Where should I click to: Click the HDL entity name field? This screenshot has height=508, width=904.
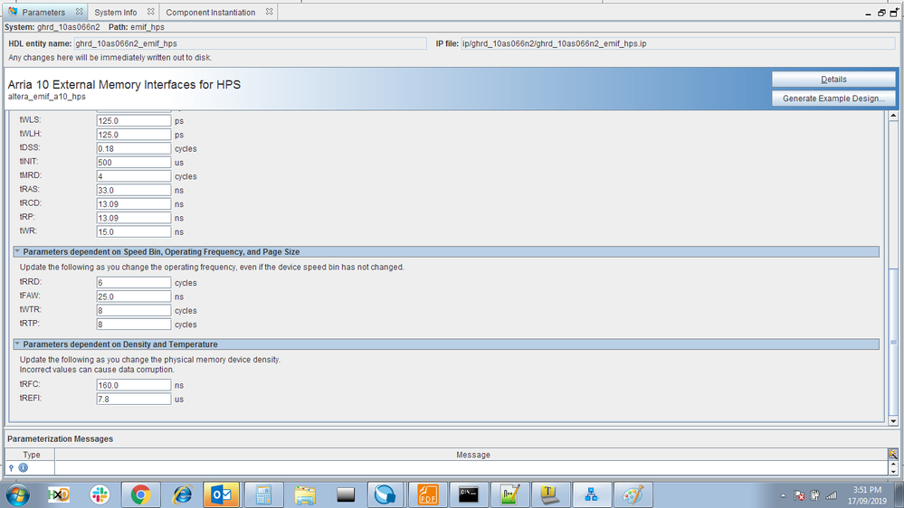251,43
